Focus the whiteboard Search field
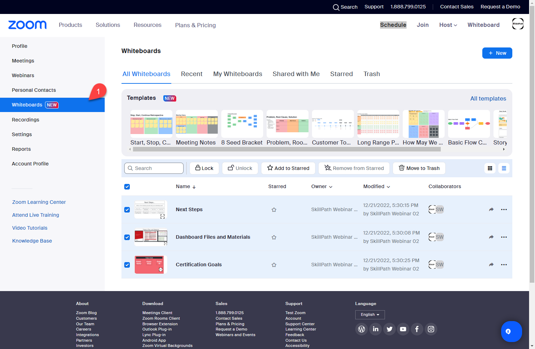This screenshot has height=349, width=535. coord(154,168)
